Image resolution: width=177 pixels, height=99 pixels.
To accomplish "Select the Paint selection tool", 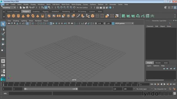I will coord(3,34).
